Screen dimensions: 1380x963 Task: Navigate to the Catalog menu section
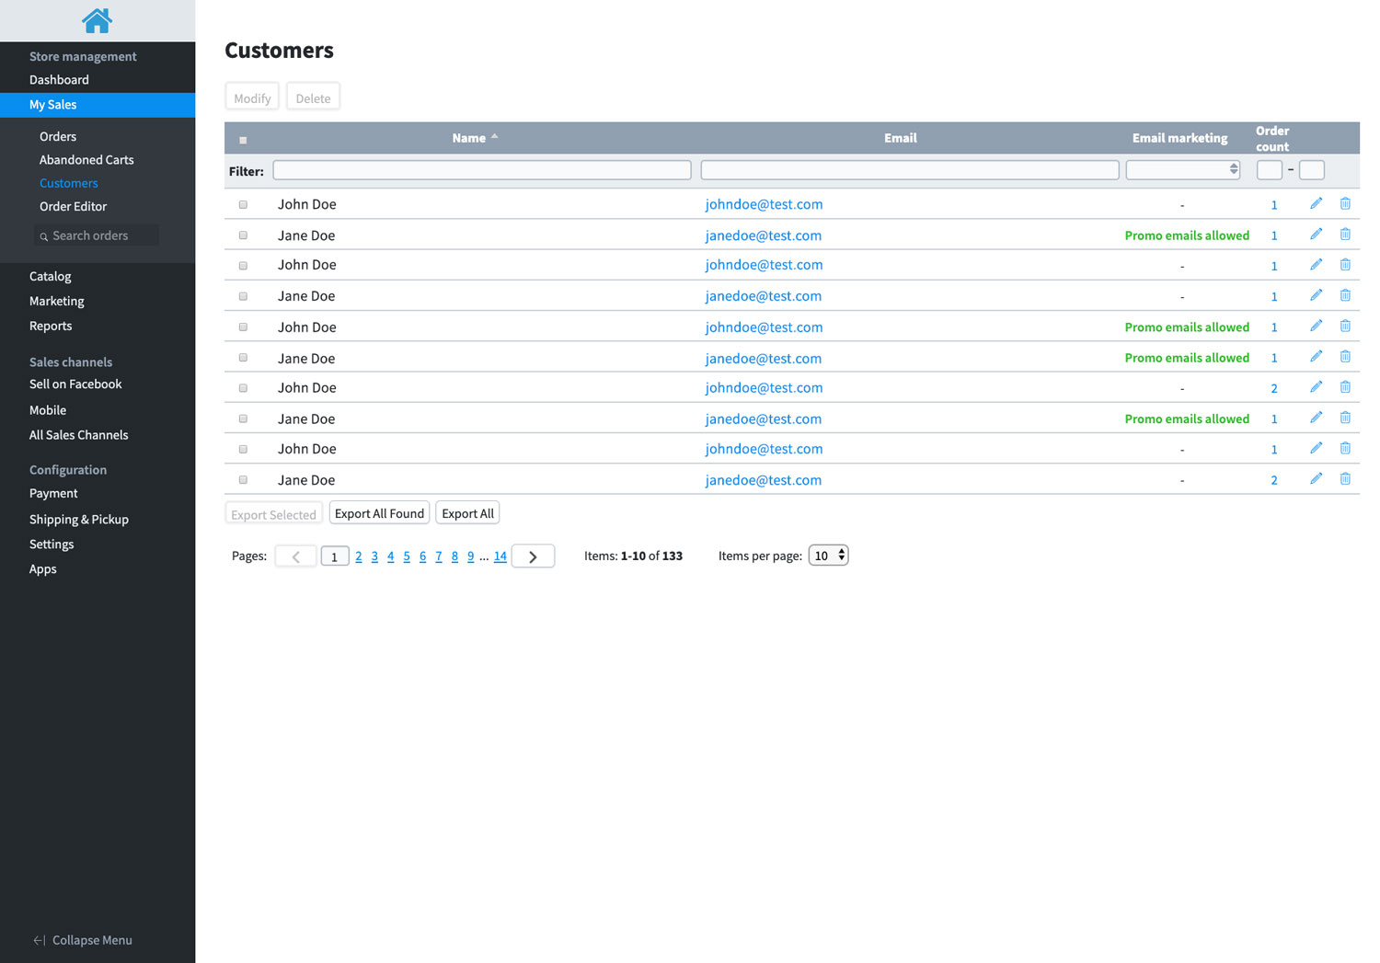tap(50, 276)
